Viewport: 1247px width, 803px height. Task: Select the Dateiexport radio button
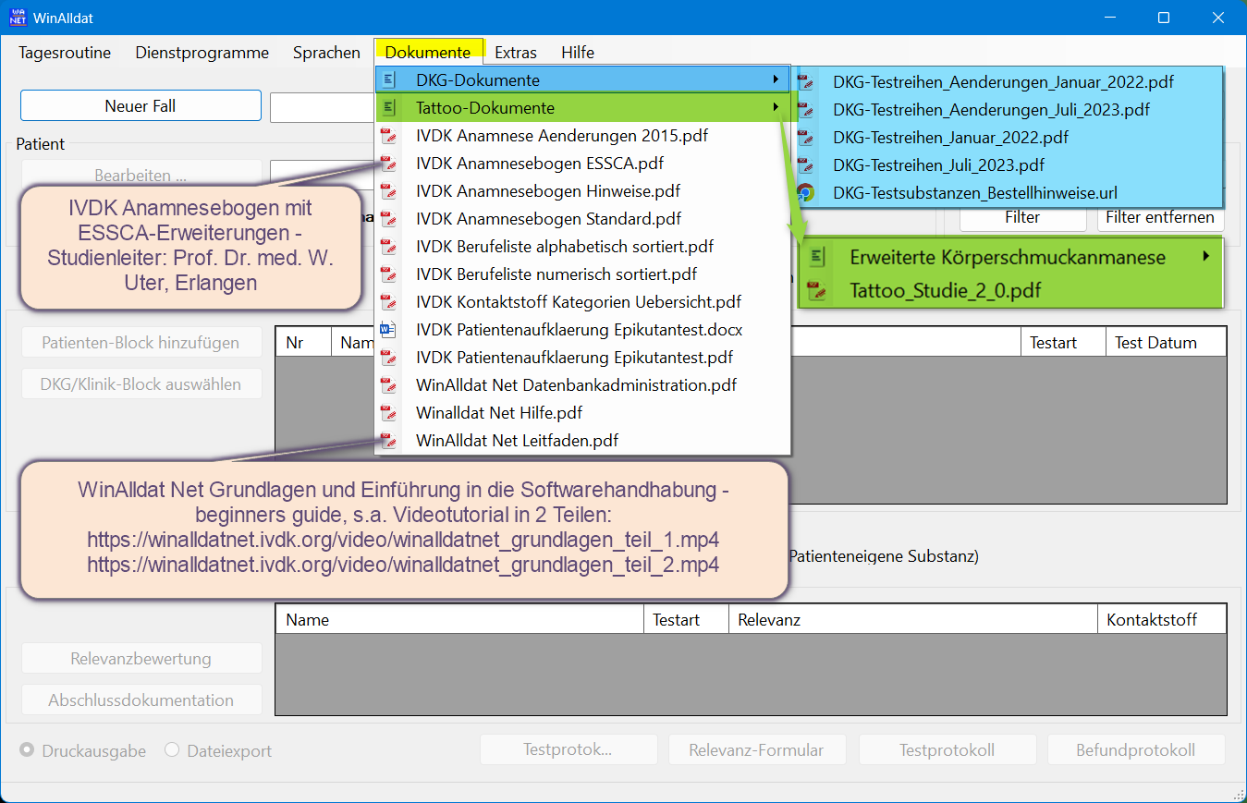(x=172, y=750)
